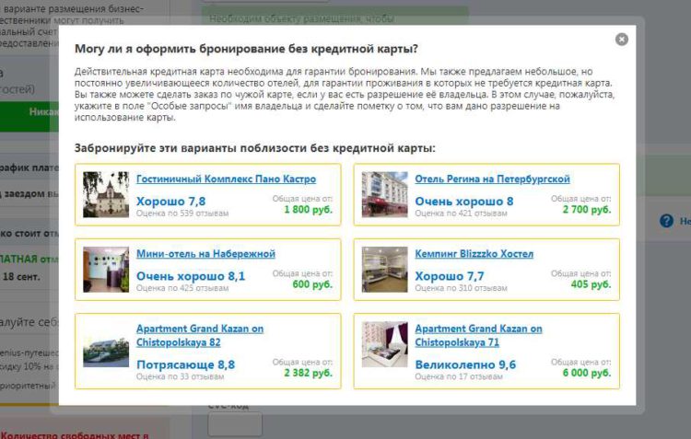Click rating Очень хорошо 8
Viewport: 691px width, 439px height.
464,202
